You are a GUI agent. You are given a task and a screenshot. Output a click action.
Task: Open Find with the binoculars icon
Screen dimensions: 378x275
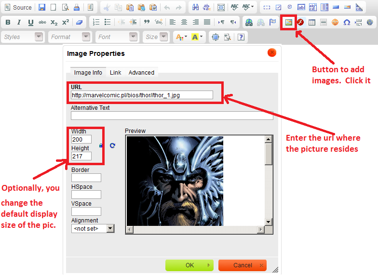tap(196, 7)
